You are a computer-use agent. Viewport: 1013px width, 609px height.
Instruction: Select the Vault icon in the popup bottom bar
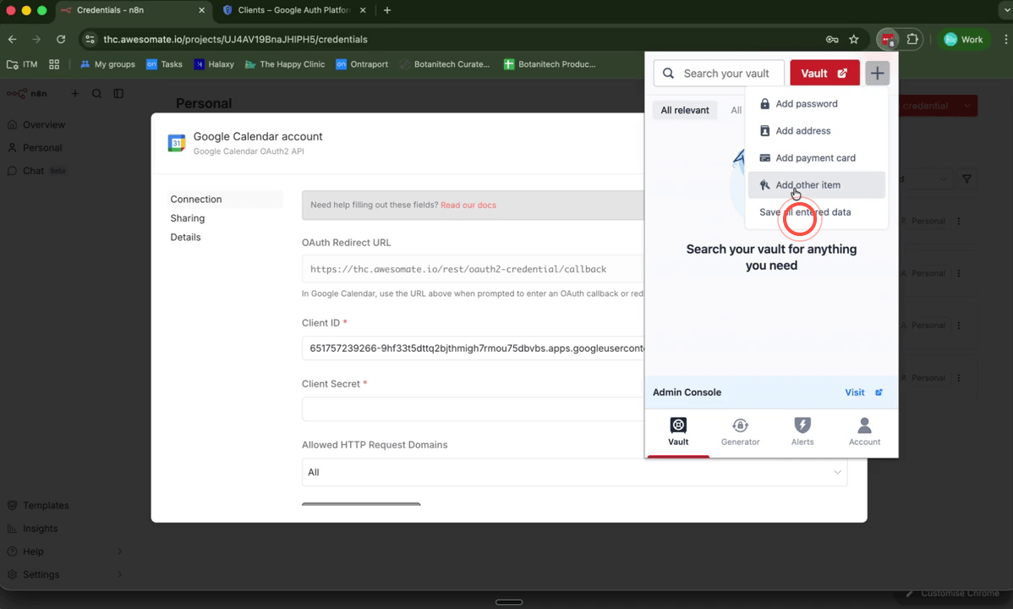[x=677, y=431]
